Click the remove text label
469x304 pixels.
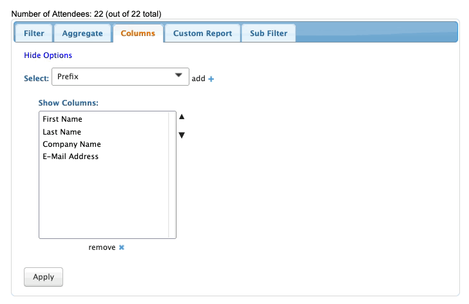[x=102, y=247]
